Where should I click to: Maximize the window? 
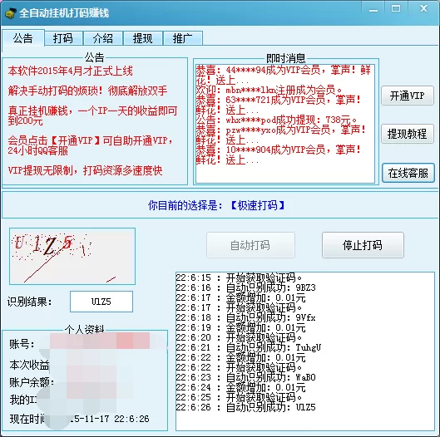coord(396,9)
